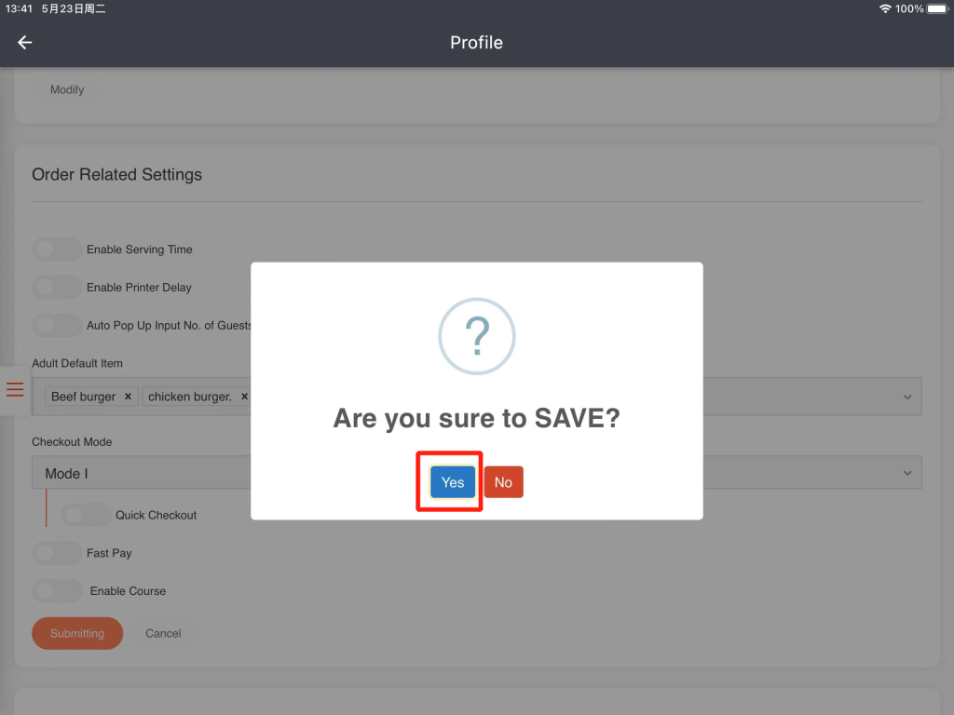Select the Mode I combo box
954x715 pixels.
pos(140,474)
